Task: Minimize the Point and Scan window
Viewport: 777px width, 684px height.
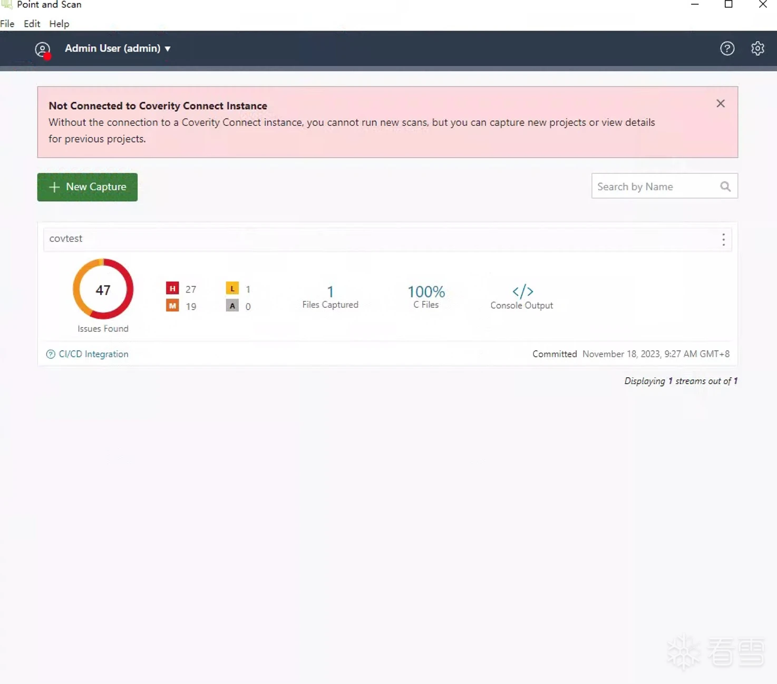Action: [695, 4]
